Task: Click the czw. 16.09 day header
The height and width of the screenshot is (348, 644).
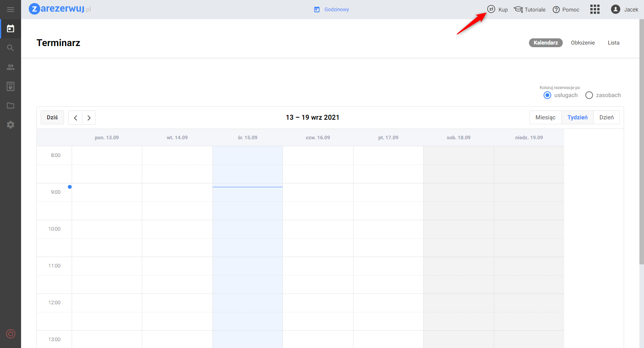Action: 318,138
